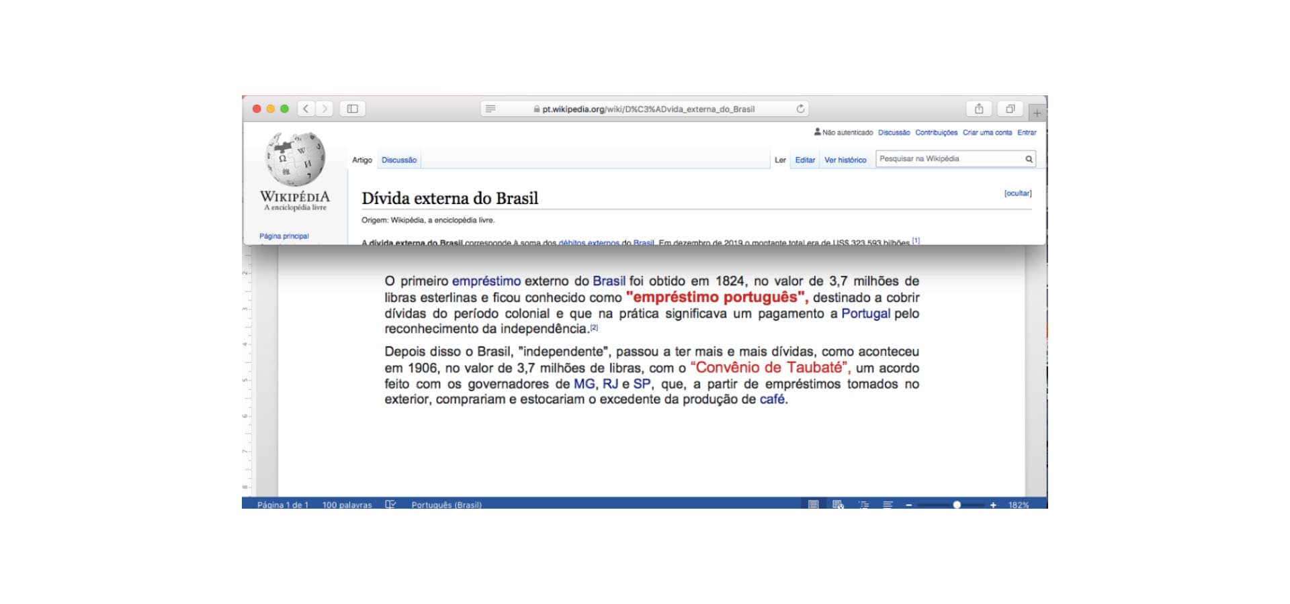Open the Editar tab
This screenshot has width=1290, height=604.
point(805,160)
